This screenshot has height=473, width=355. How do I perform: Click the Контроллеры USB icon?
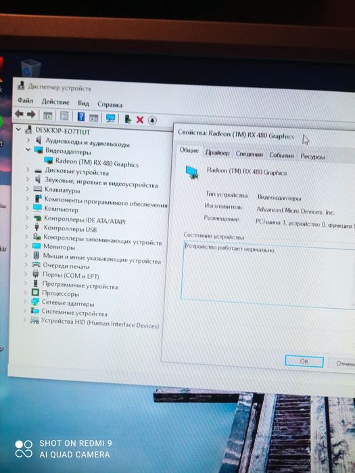pos(37,227)
